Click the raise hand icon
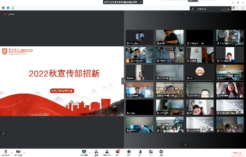The height and width of the screenshot is (157, 246). coord(140,152)
